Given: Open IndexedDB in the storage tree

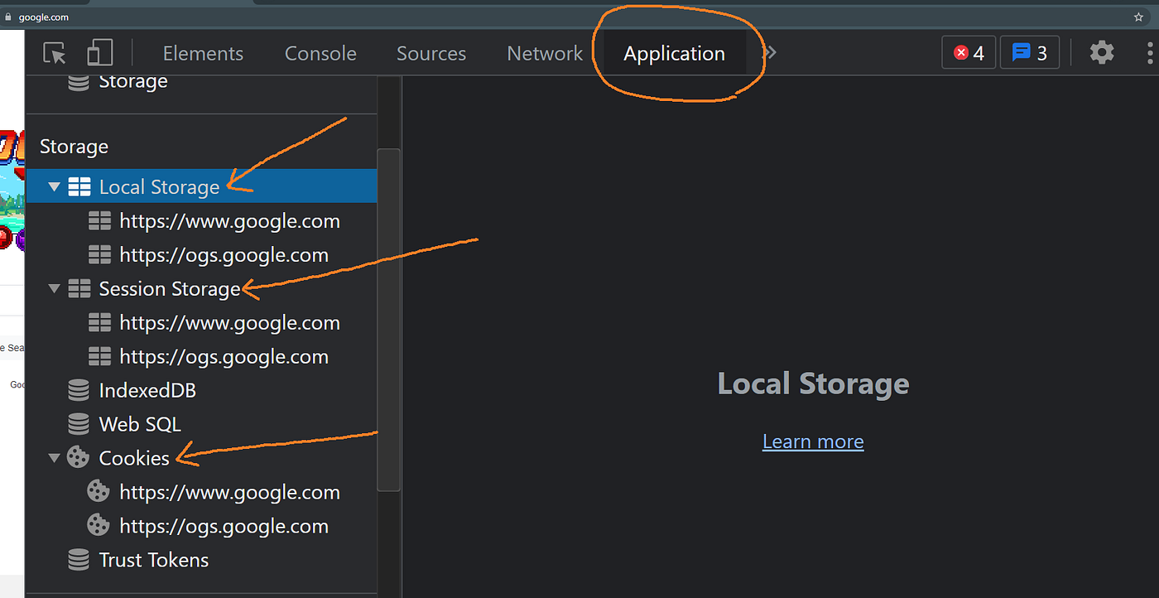Looking at the screenshot, I should point(147,390).
